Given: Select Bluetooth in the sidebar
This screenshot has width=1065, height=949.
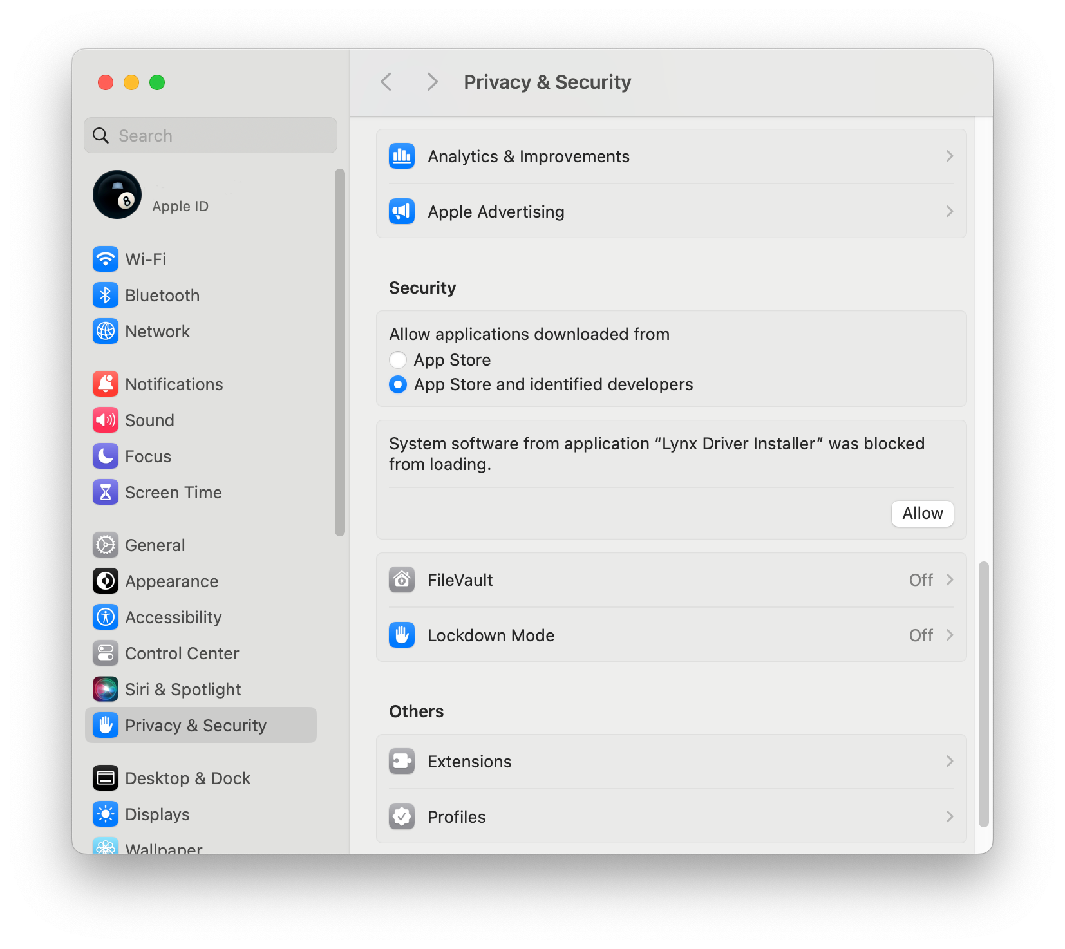Looking at the screenshot, I should [201, 296].
